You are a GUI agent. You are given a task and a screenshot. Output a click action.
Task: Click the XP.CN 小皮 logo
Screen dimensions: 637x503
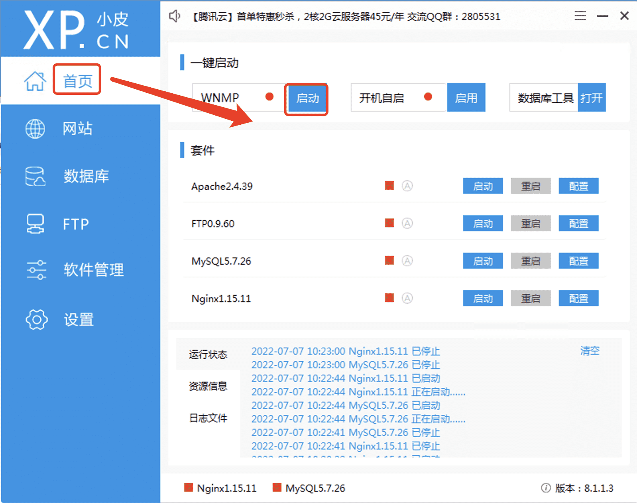tap(76, 30)
